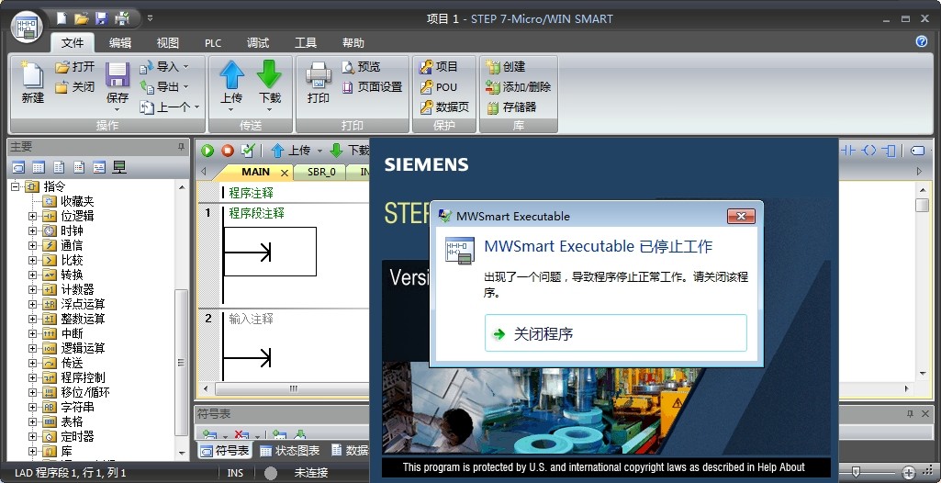Open the 导出 (Export) dropdown
This screenshot has height=483, width=941.
(163, 87)
